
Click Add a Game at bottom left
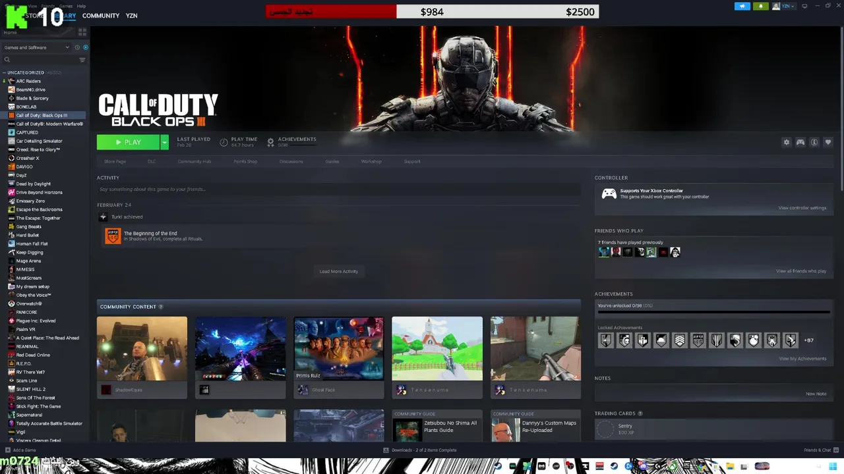click(x=20, y=450)
